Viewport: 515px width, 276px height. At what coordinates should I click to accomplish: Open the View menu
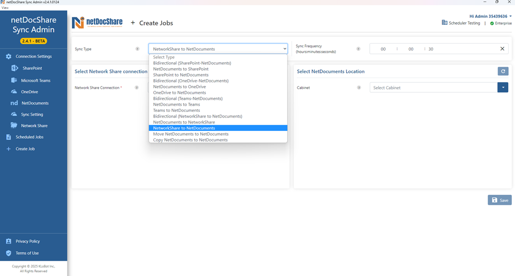coord(5,7)
